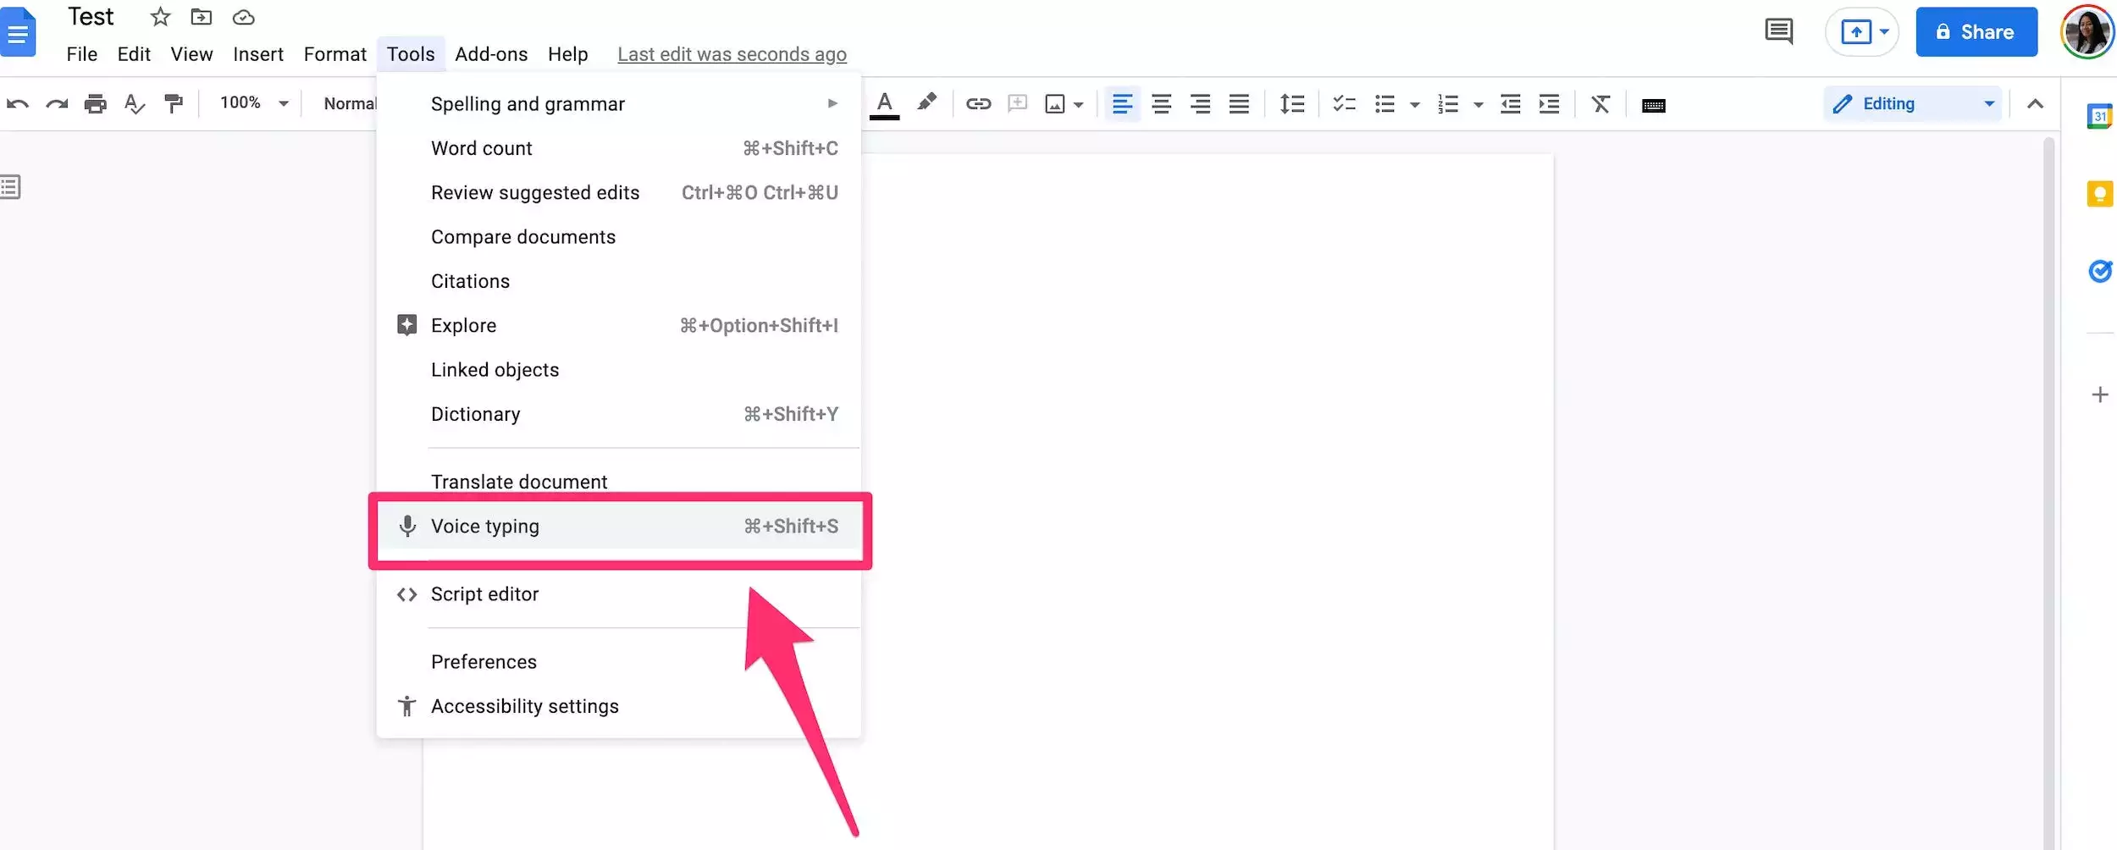
Task: Toggle the checklist formatting button
Action: tap(1344, 104)
